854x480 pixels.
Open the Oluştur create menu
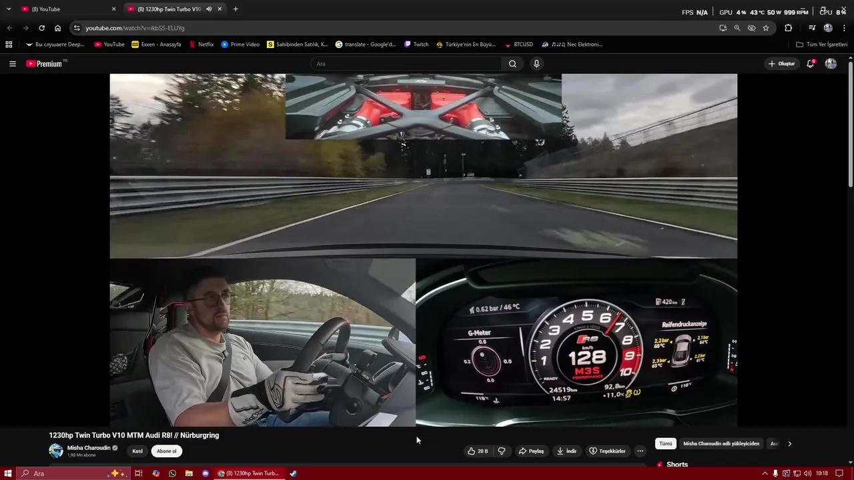[782, 64]
